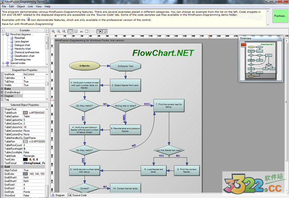Click the TablePen style swatch

click(25, 142)
